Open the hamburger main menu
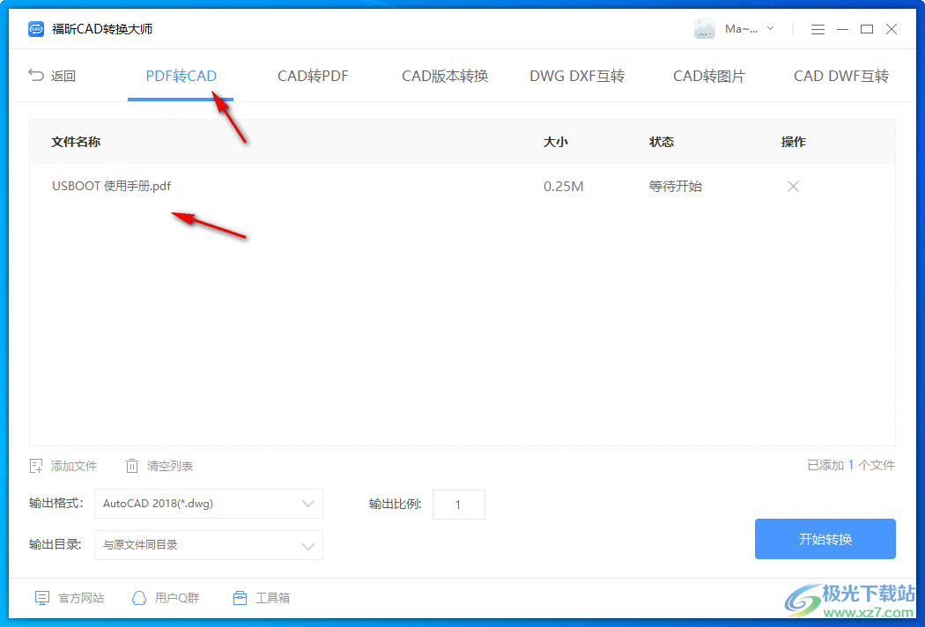Screen dimensions: 925x627 pyautogui.click(x=818, y=29)
